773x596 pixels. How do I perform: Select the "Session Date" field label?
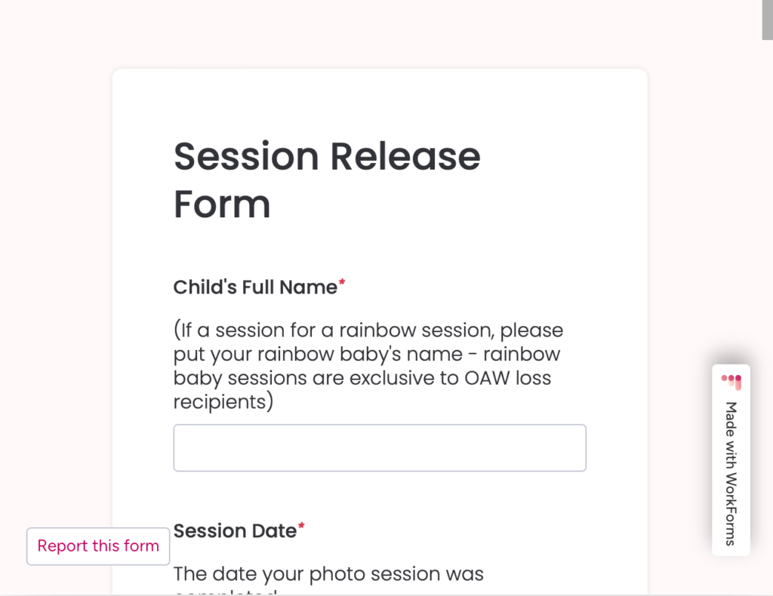235,531
